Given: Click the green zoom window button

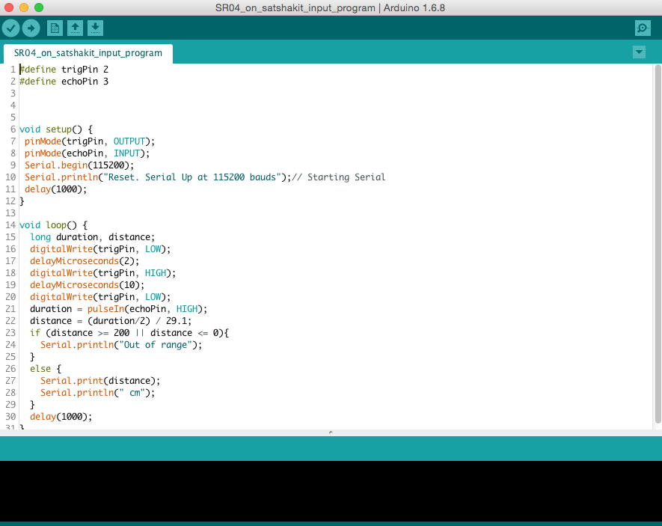Looking at the screenshot, I should point(39,7).
